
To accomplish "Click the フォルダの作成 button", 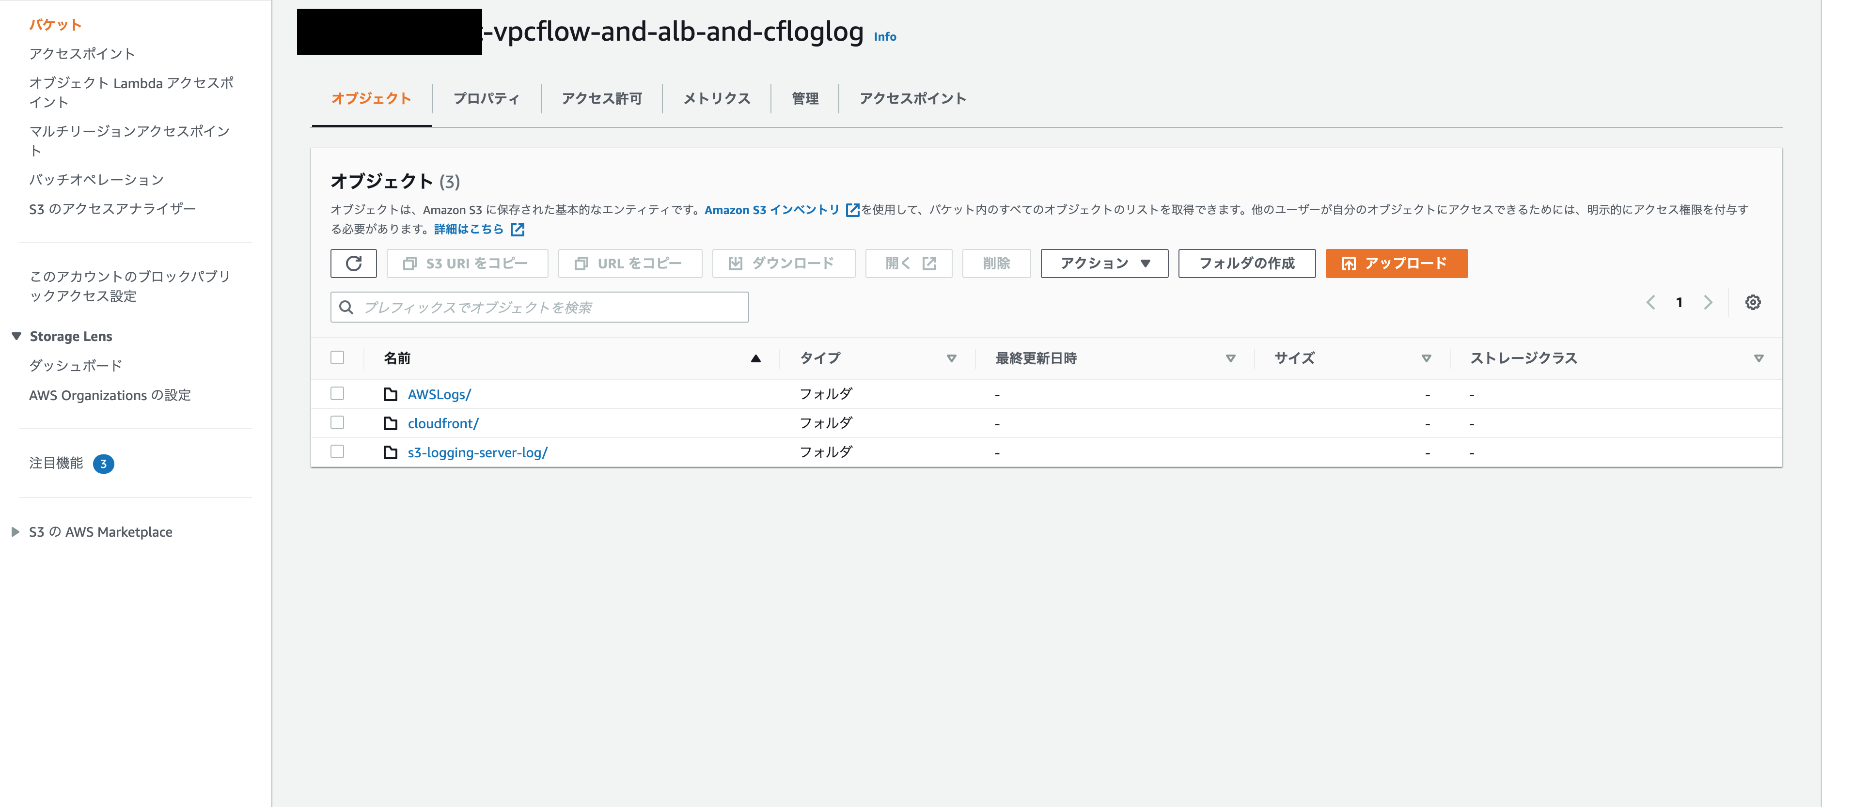I will click(x=1247, y=263).
